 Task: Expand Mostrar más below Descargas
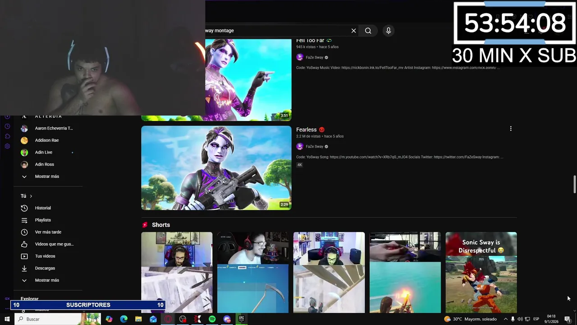coord(48,280)
